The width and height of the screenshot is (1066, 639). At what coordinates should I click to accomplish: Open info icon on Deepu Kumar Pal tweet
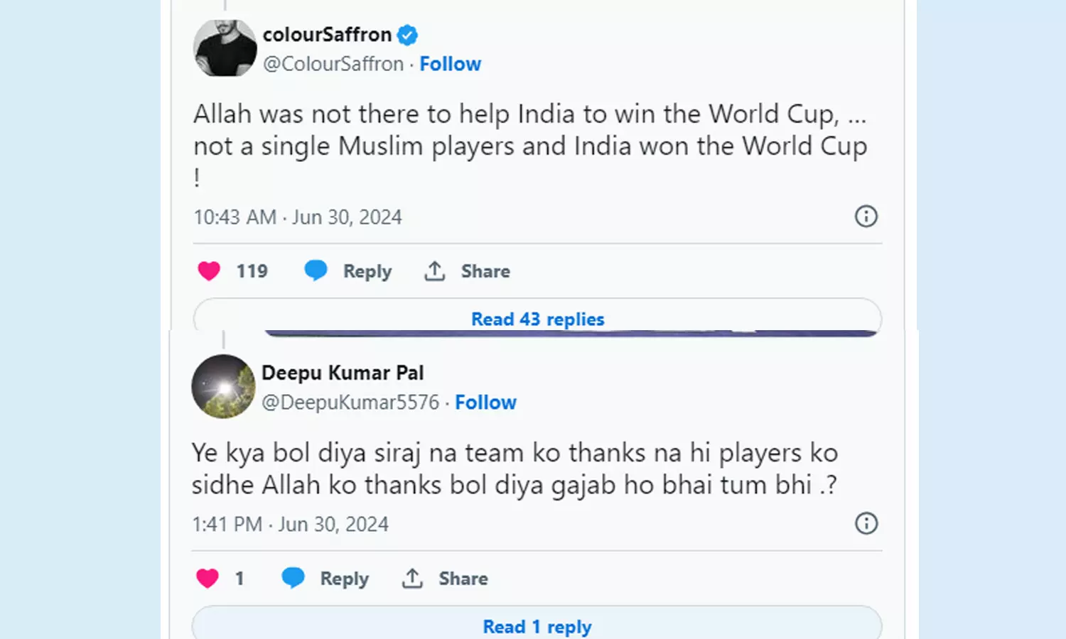pos(866,524)
